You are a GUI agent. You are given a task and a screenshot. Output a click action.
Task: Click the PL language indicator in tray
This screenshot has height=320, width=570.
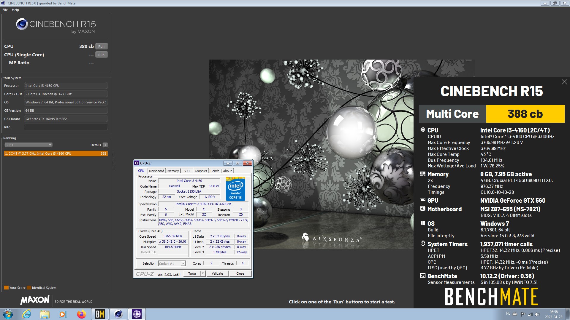(508, 313)
